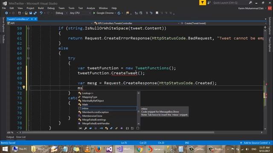Click Add to Source Control button
This screenshot has width=273, height=153.
[256, 143]
